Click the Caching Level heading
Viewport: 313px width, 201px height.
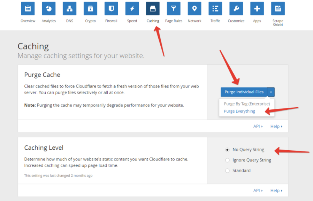pyautogui.click(x=44, y=148)
